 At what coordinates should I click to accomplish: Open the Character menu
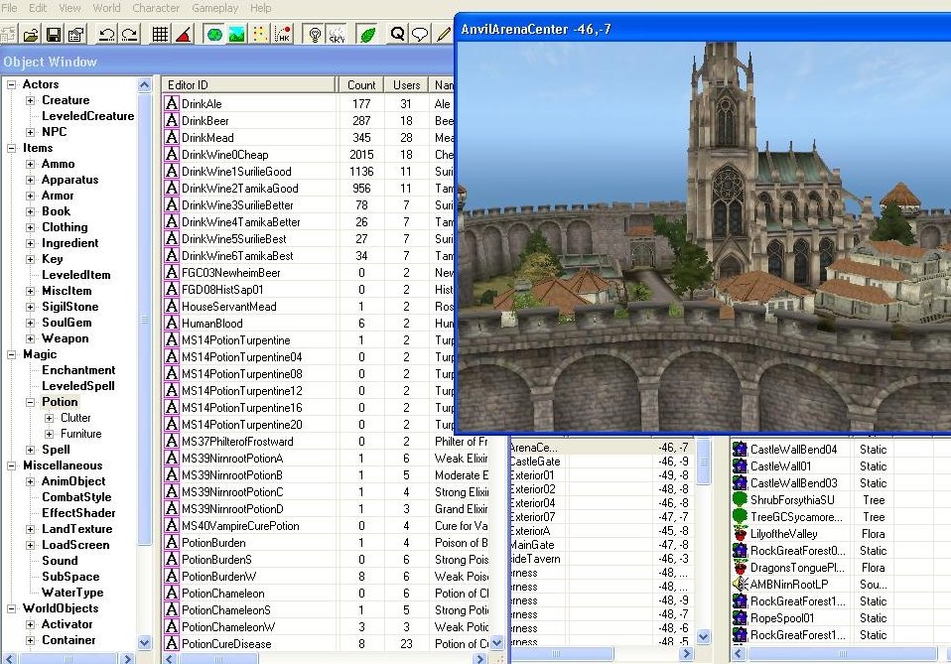click(156, 8)
